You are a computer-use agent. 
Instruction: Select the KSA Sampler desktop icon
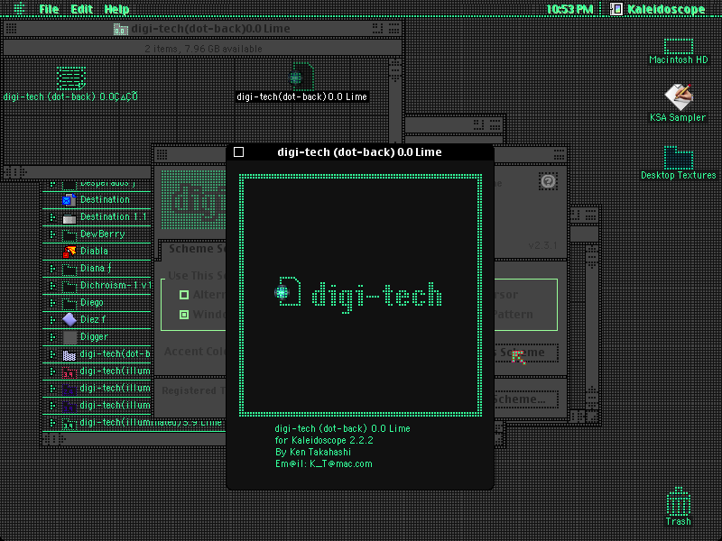(x=679, y=96)
